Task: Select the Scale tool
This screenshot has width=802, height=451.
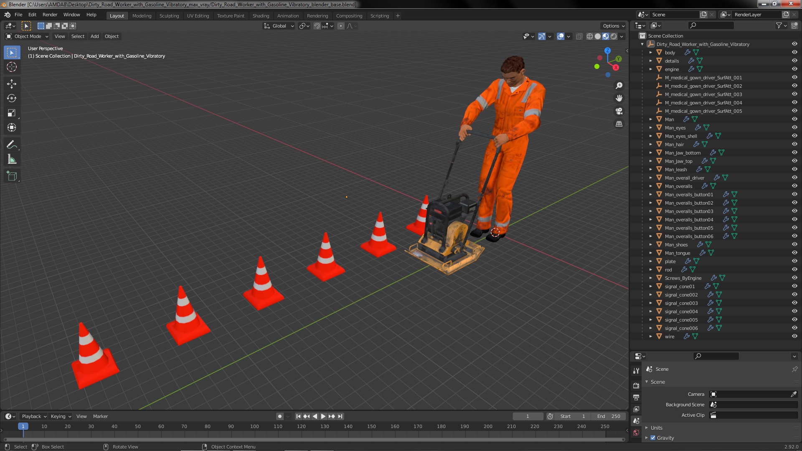Action: 12,113
